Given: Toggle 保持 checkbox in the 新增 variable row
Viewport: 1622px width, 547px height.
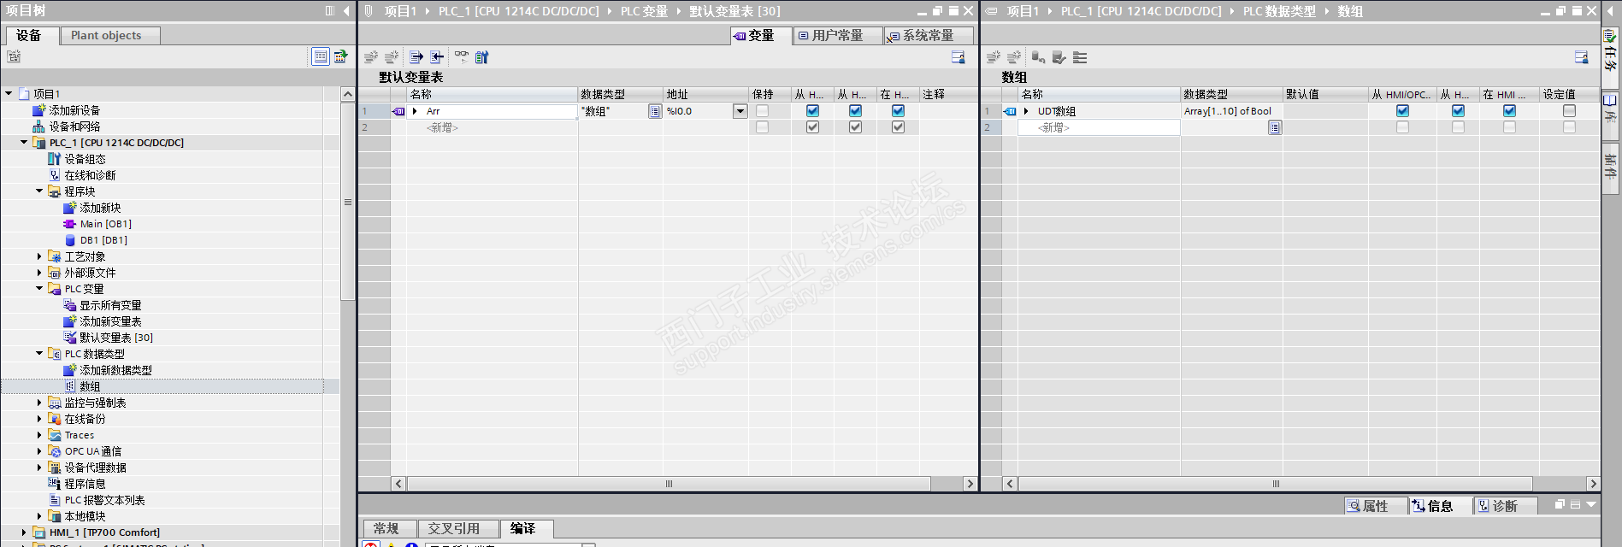Looking at the screenshot, I should tap(762, 127).
